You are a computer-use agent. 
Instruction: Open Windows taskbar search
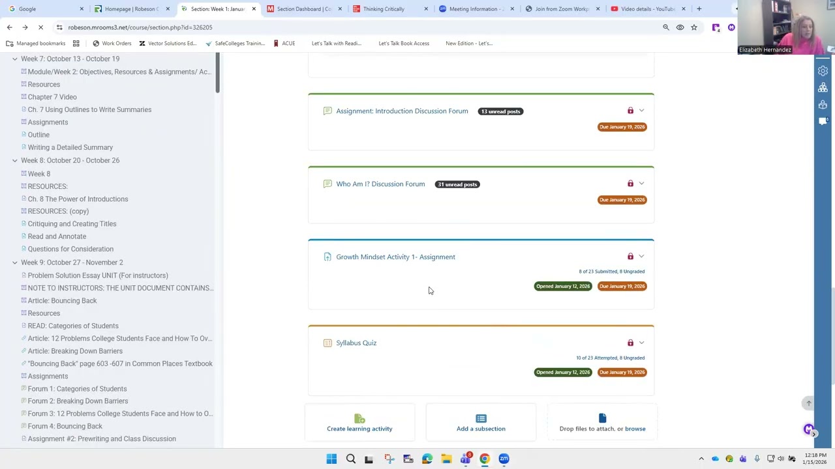[350, 459]
